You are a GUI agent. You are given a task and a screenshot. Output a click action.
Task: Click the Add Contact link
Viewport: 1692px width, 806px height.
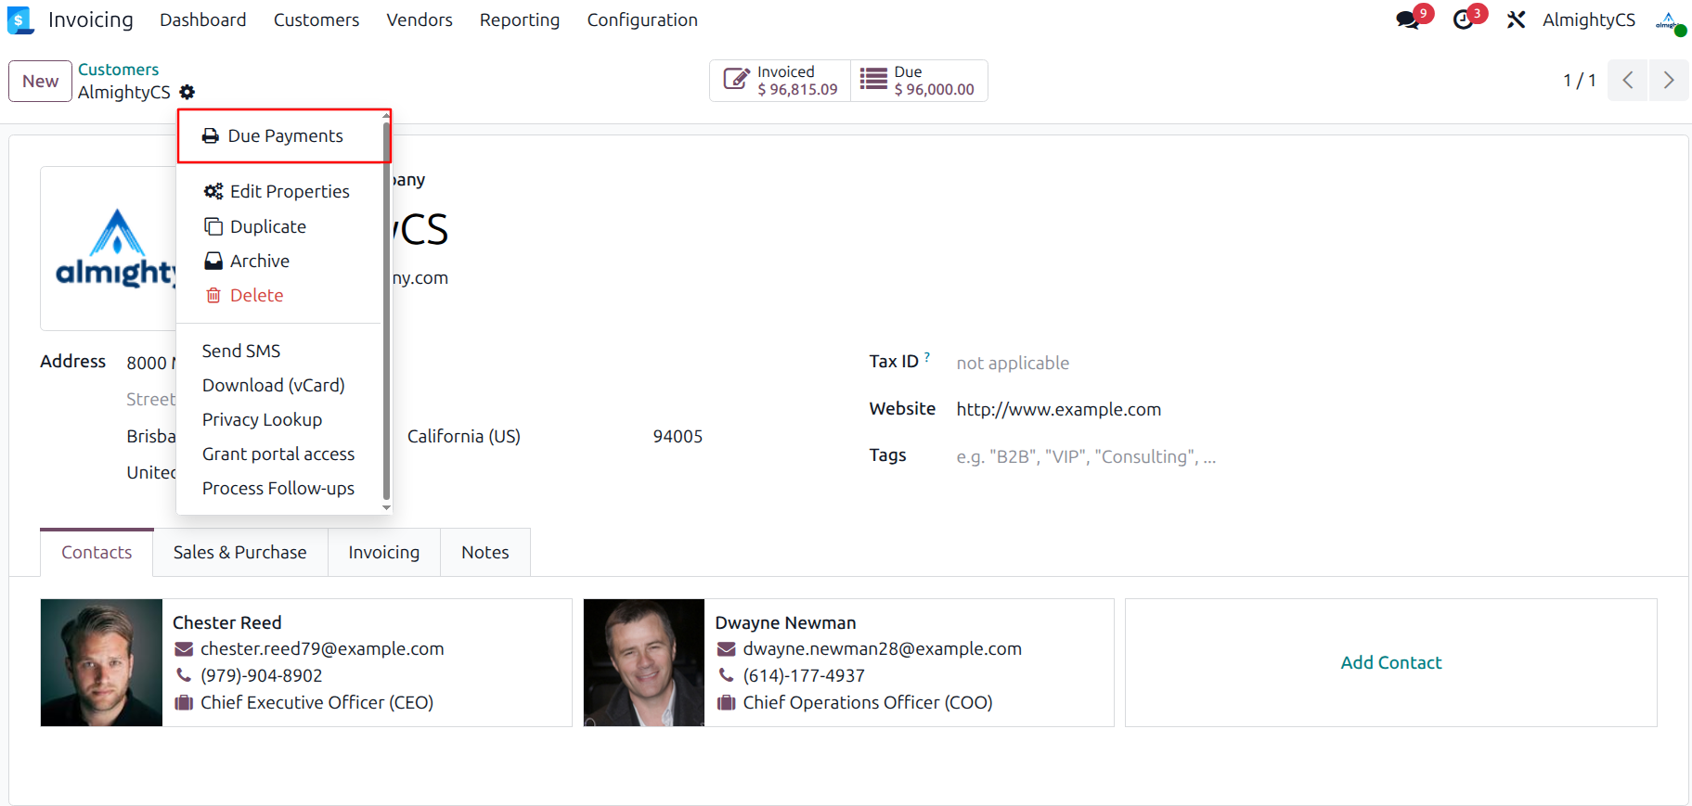1391,662
